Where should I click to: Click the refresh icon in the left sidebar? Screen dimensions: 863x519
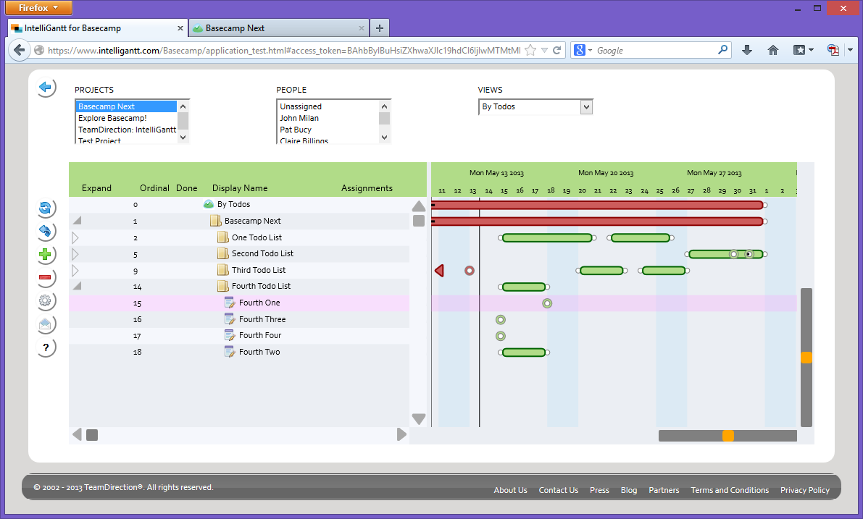coord(46,208)
